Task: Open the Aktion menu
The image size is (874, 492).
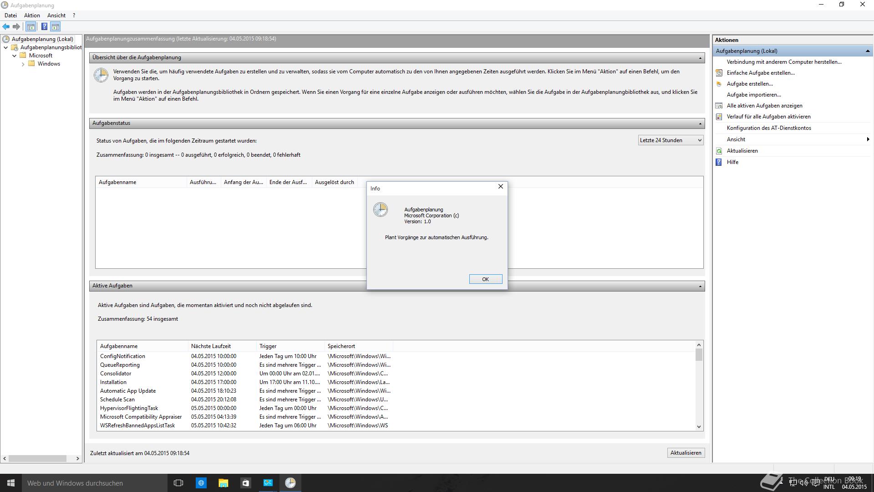Action: point(32,15)
